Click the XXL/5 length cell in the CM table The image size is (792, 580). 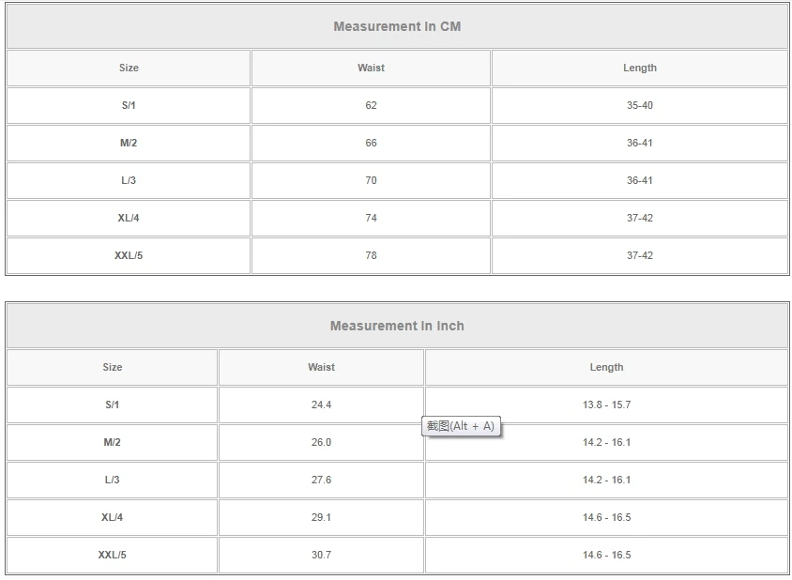[640, 255]
